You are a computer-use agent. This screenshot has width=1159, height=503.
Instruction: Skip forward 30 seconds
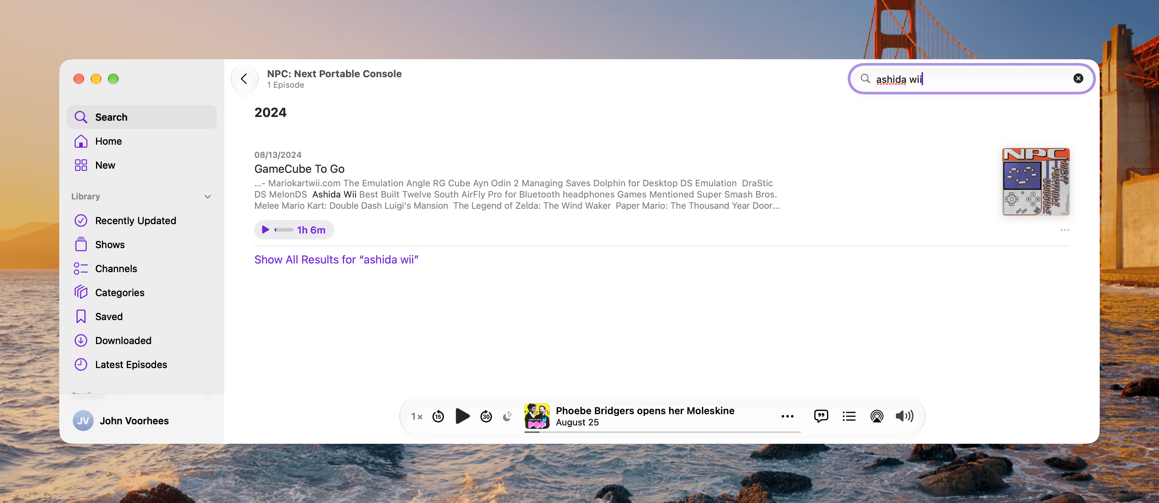click(x=486, y=416)
